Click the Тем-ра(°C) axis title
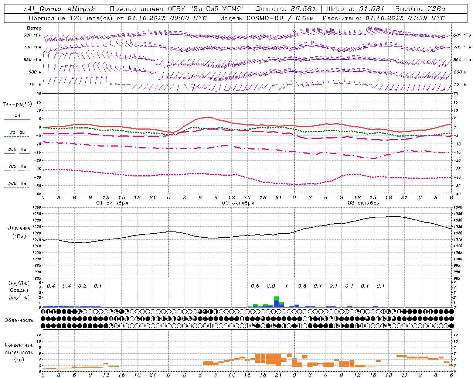 coord(17,104)
